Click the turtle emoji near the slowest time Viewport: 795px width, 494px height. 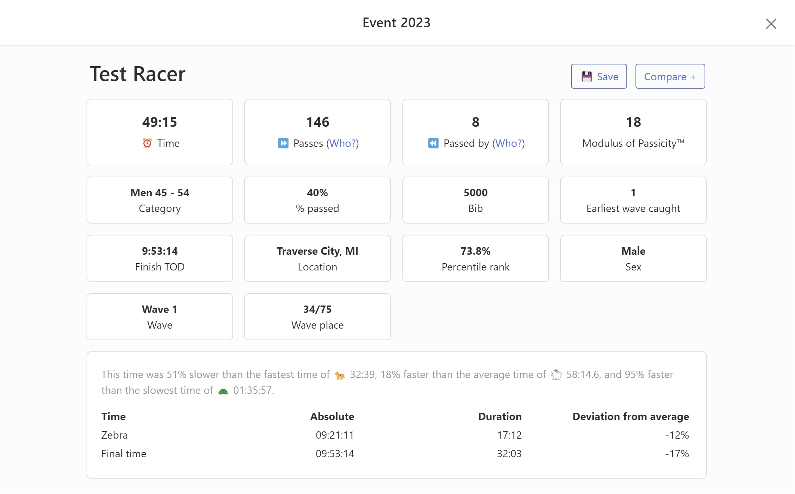click(x=223, y=390)
